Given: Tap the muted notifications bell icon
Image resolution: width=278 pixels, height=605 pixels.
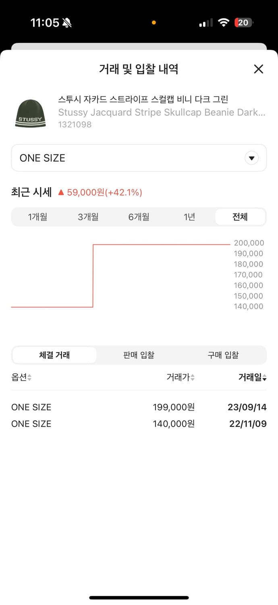Looking at the screenshot, I should 67,22.
